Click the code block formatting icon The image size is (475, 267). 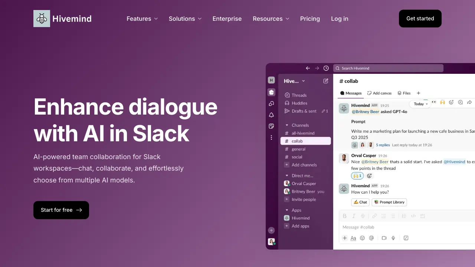(x=422, y=216)
